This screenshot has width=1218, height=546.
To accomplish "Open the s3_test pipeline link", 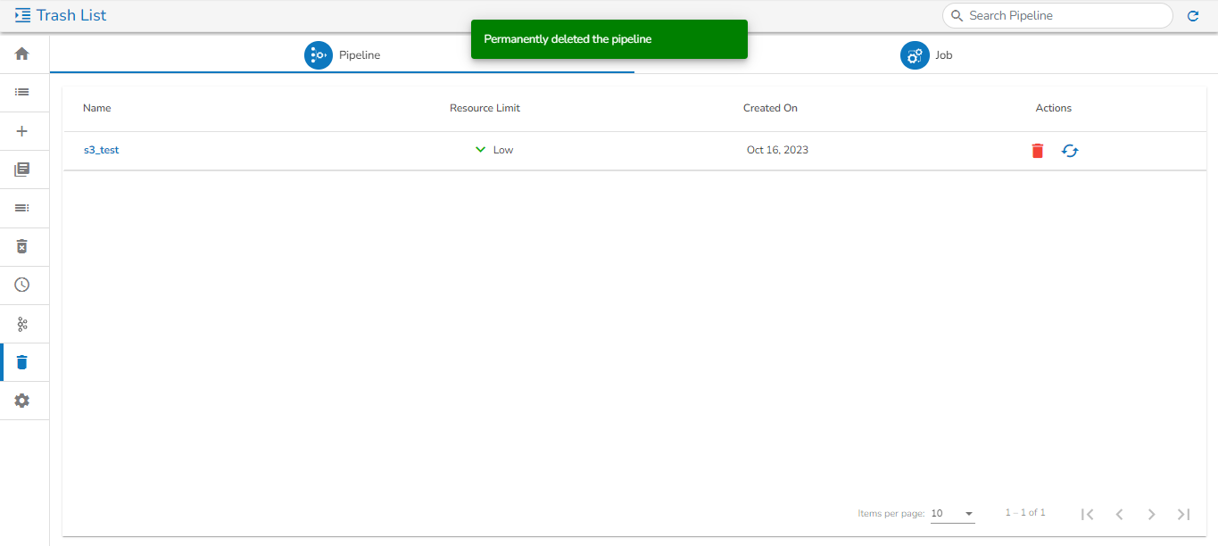I will tap(101, 150).
